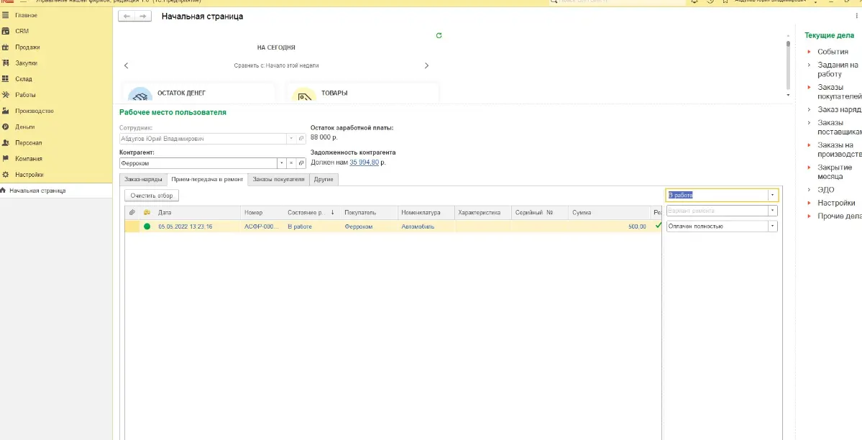Clear the Контрагент field with X icon
Image resolution: width=862 pixels, height=440 pixels.
[x=292, y=163]
